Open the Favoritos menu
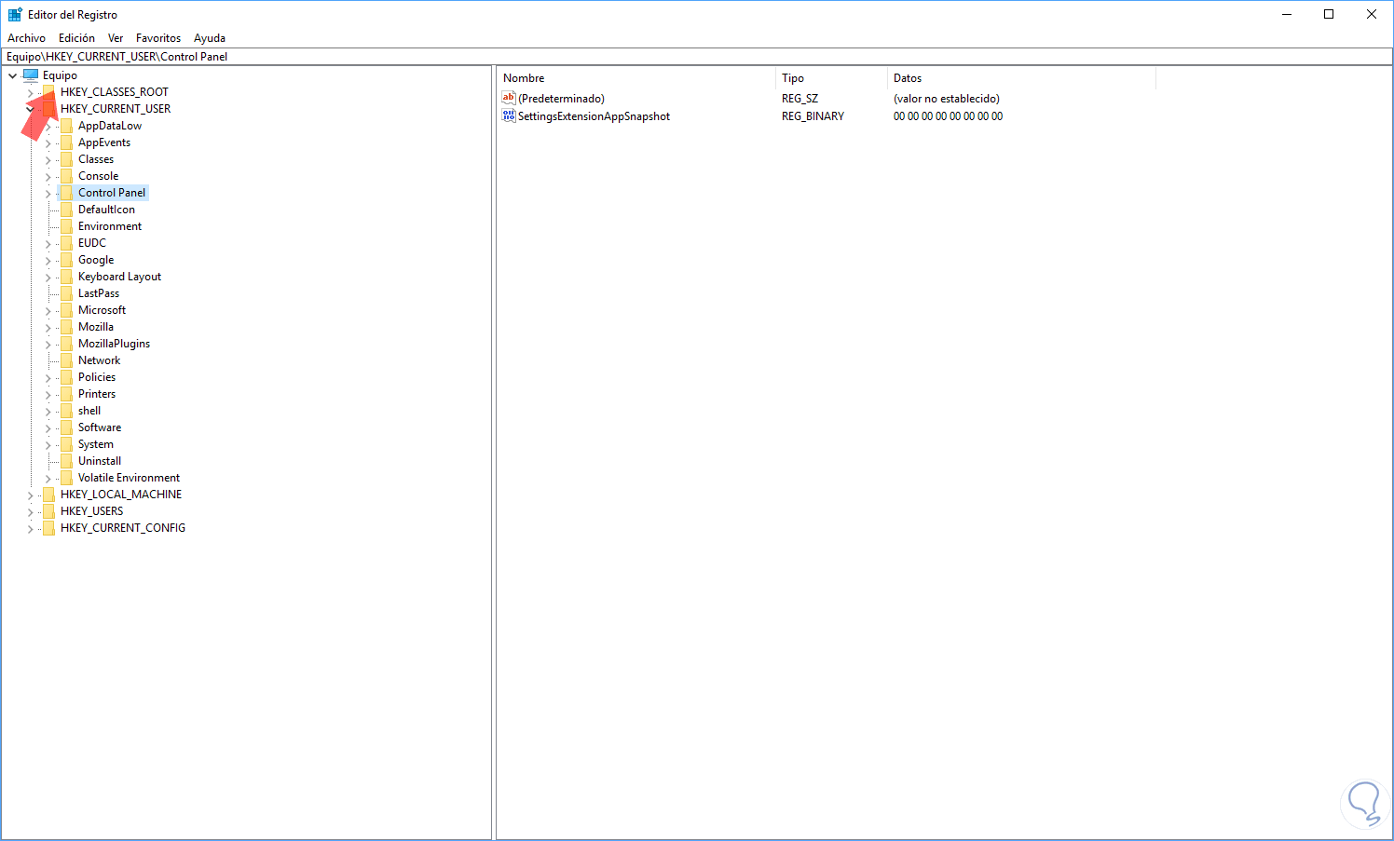The height and width of the screenshot is (841, 1394). (x=158, y=38)
